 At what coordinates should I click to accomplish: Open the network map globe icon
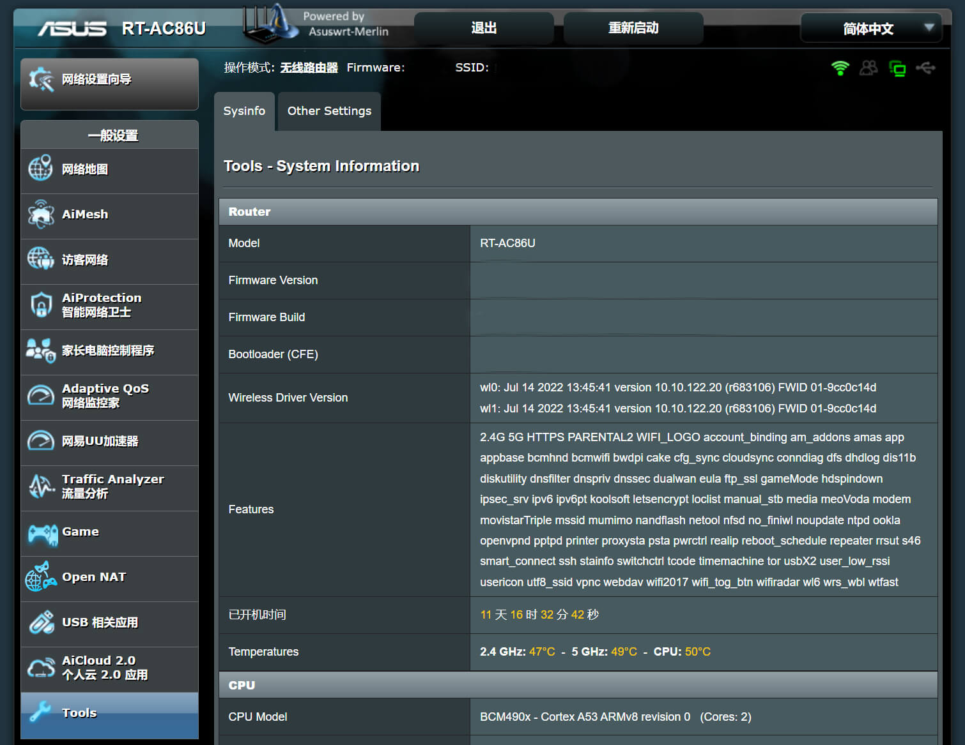pos(40,169)
